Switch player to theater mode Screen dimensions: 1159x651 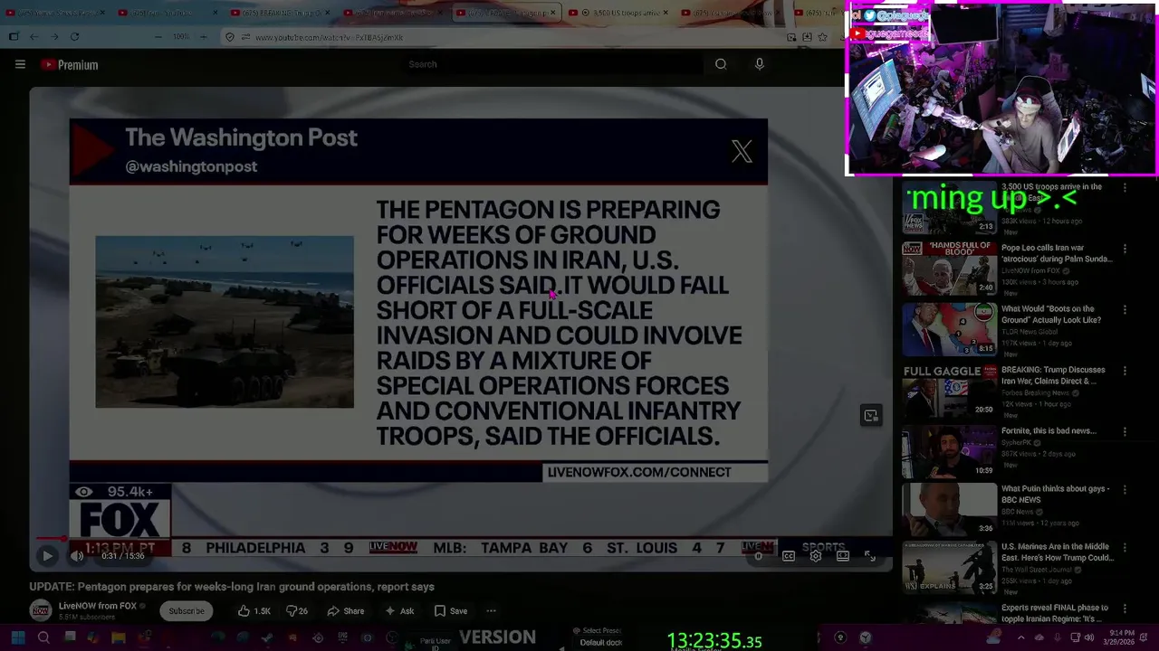point(843,556)
